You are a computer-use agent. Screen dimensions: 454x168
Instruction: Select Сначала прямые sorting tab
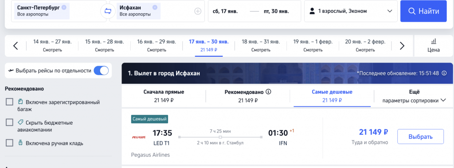[164, 96]
